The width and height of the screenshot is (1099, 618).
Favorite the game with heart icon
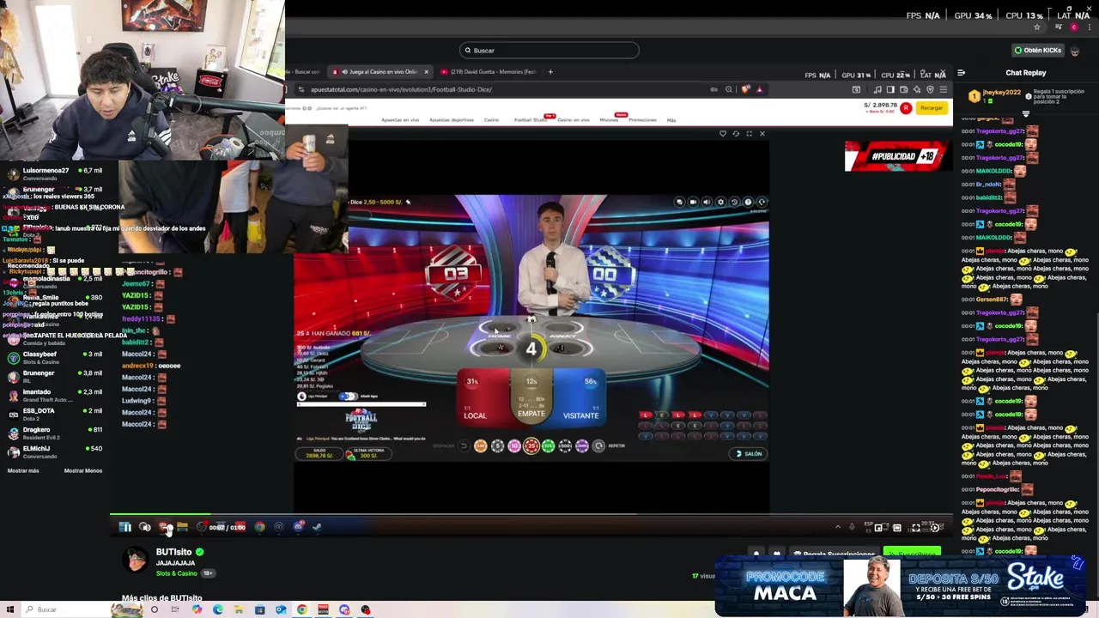coord(723,134)
